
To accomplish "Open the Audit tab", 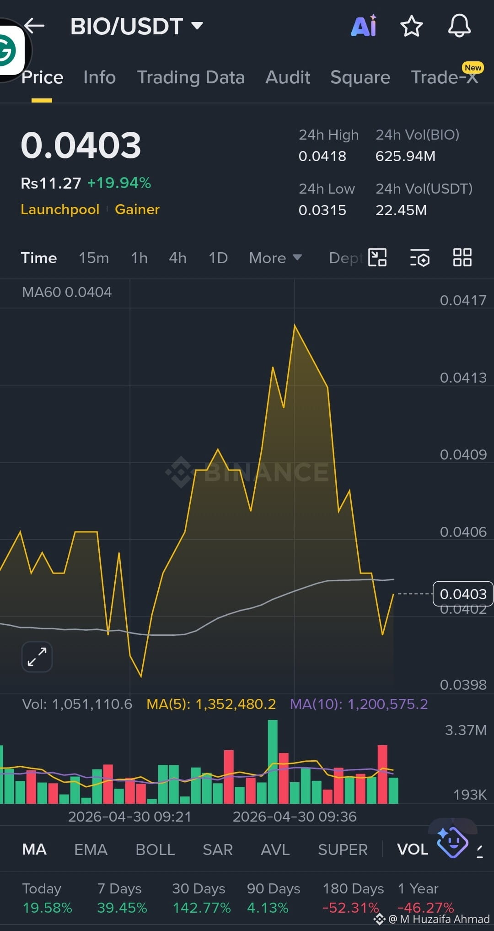I will pos(288,77).
